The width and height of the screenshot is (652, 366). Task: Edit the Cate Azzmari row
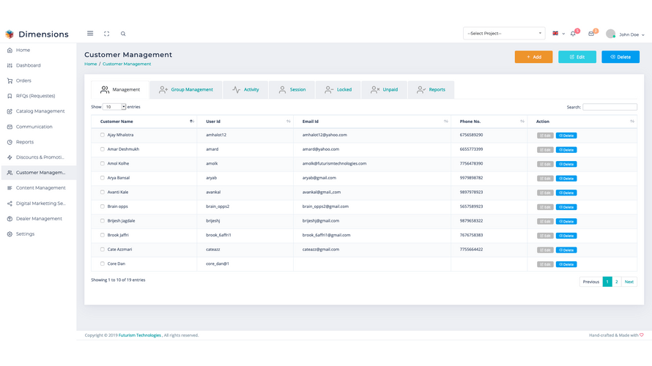click(x=545, y=250)
